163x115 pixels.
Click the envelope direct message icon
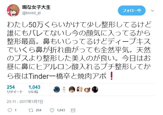click(73, 111)
